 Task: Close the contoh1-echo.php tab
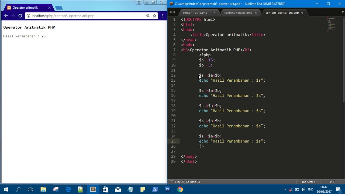(215, 13)
